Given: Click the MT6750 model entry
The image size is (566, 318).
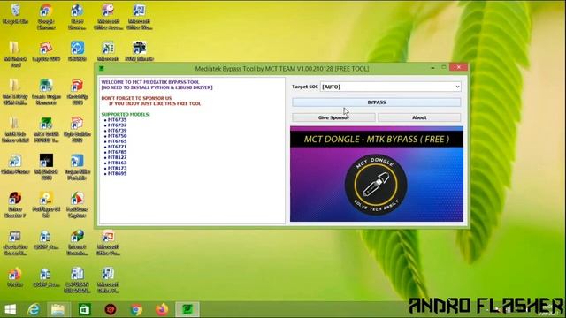Looking at the screenshot, I should click(x=117, y=136).
